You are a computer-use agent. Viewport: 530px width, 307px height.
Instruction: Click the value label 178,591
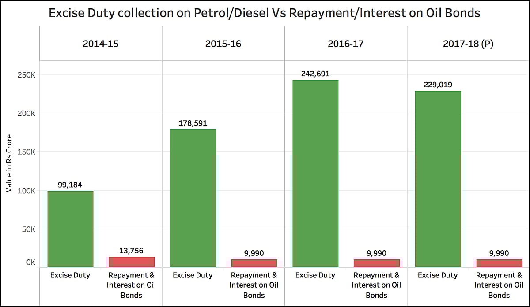193,123
